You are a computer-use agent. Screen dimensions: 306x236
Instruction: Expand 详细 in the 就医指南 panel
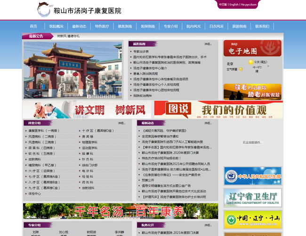coord(208,44)
